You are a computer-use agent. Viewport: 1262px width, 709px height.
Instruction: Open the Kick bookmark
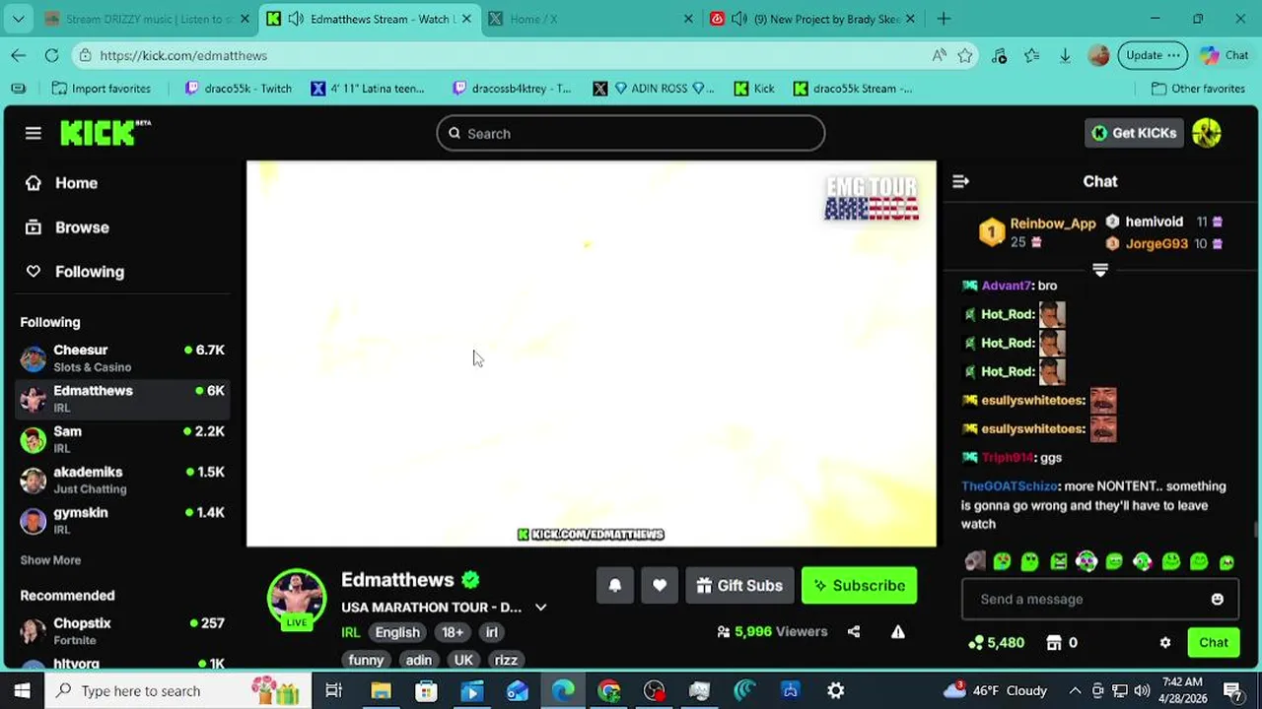point(754,89)
